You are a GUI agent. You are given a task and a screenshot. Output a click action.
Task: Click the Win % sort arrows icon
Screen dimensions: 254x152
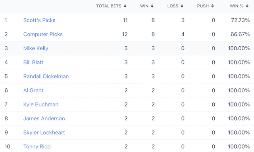[247, 6]
